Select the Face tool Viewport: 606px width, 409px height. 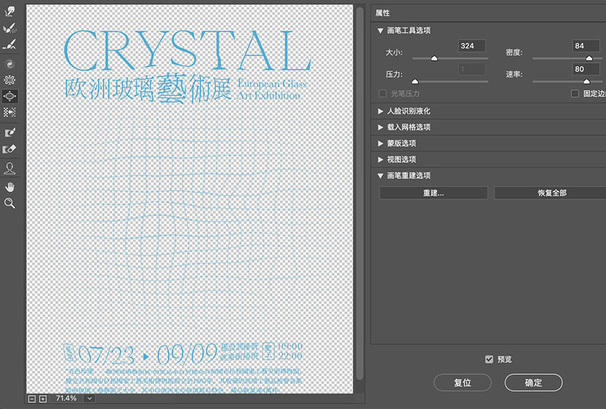click(x=9, y=168)
